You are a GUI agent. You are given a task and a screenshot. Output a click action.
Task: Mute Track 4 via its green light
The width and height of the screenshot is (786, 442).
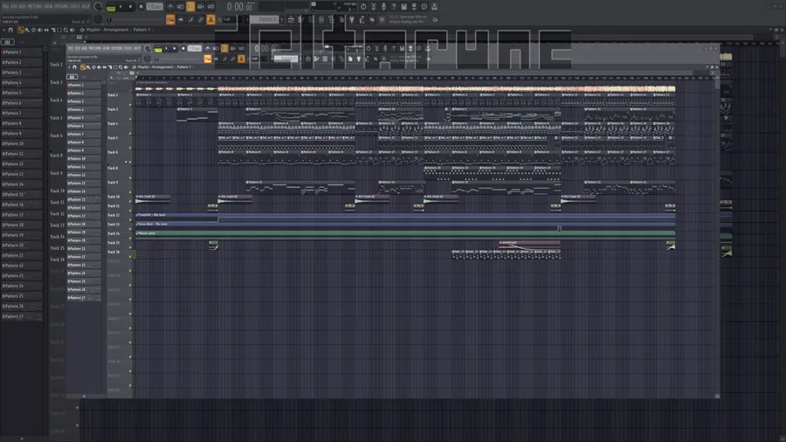coord(130,134)
